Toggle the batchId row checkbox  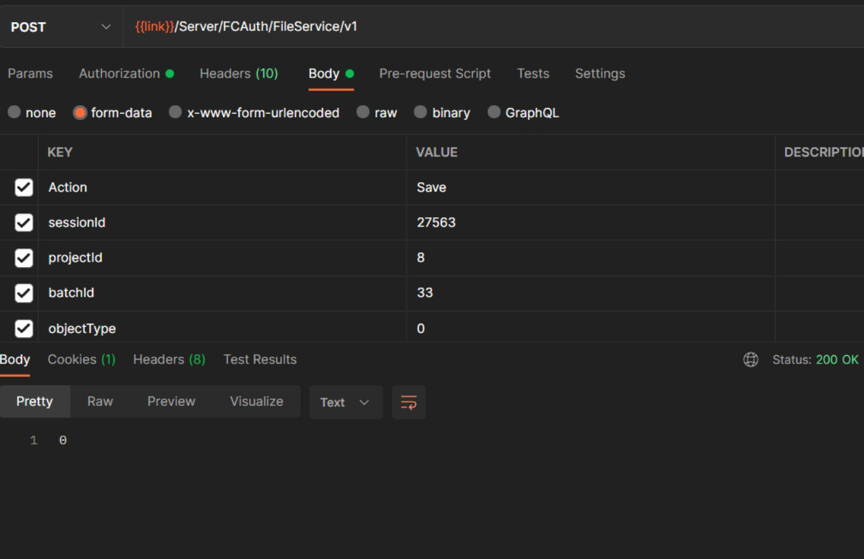(x=24, y=293)
